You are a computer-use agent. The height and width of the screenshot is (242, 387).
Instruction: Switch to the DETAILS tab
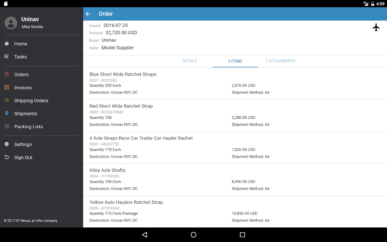189,61
